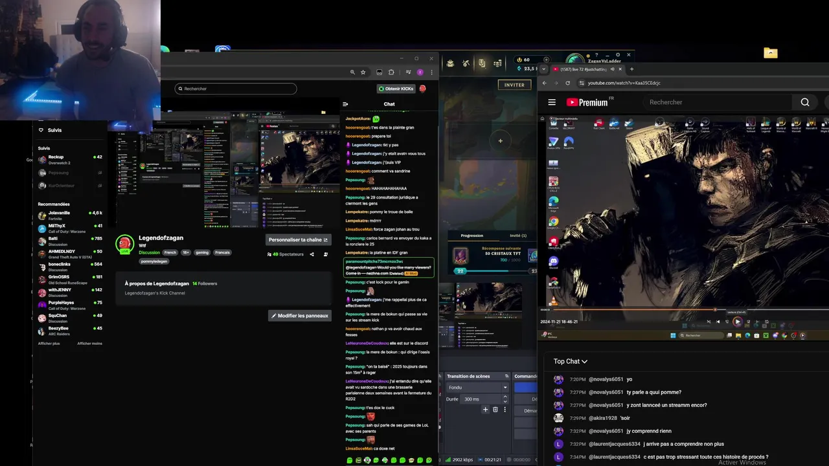Open the Chrome extensions puzzle icon
Screen dimensions: 829x466
click(391, 72)
